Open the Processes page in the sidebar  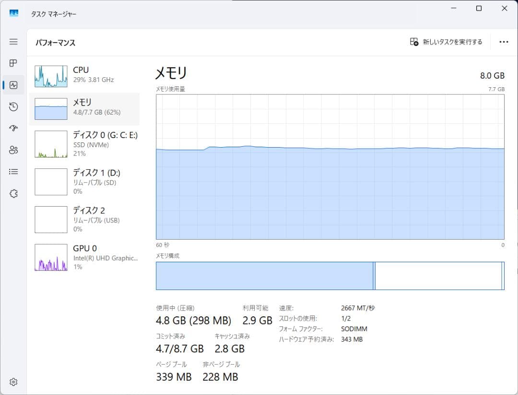click(x=13, y=63)
